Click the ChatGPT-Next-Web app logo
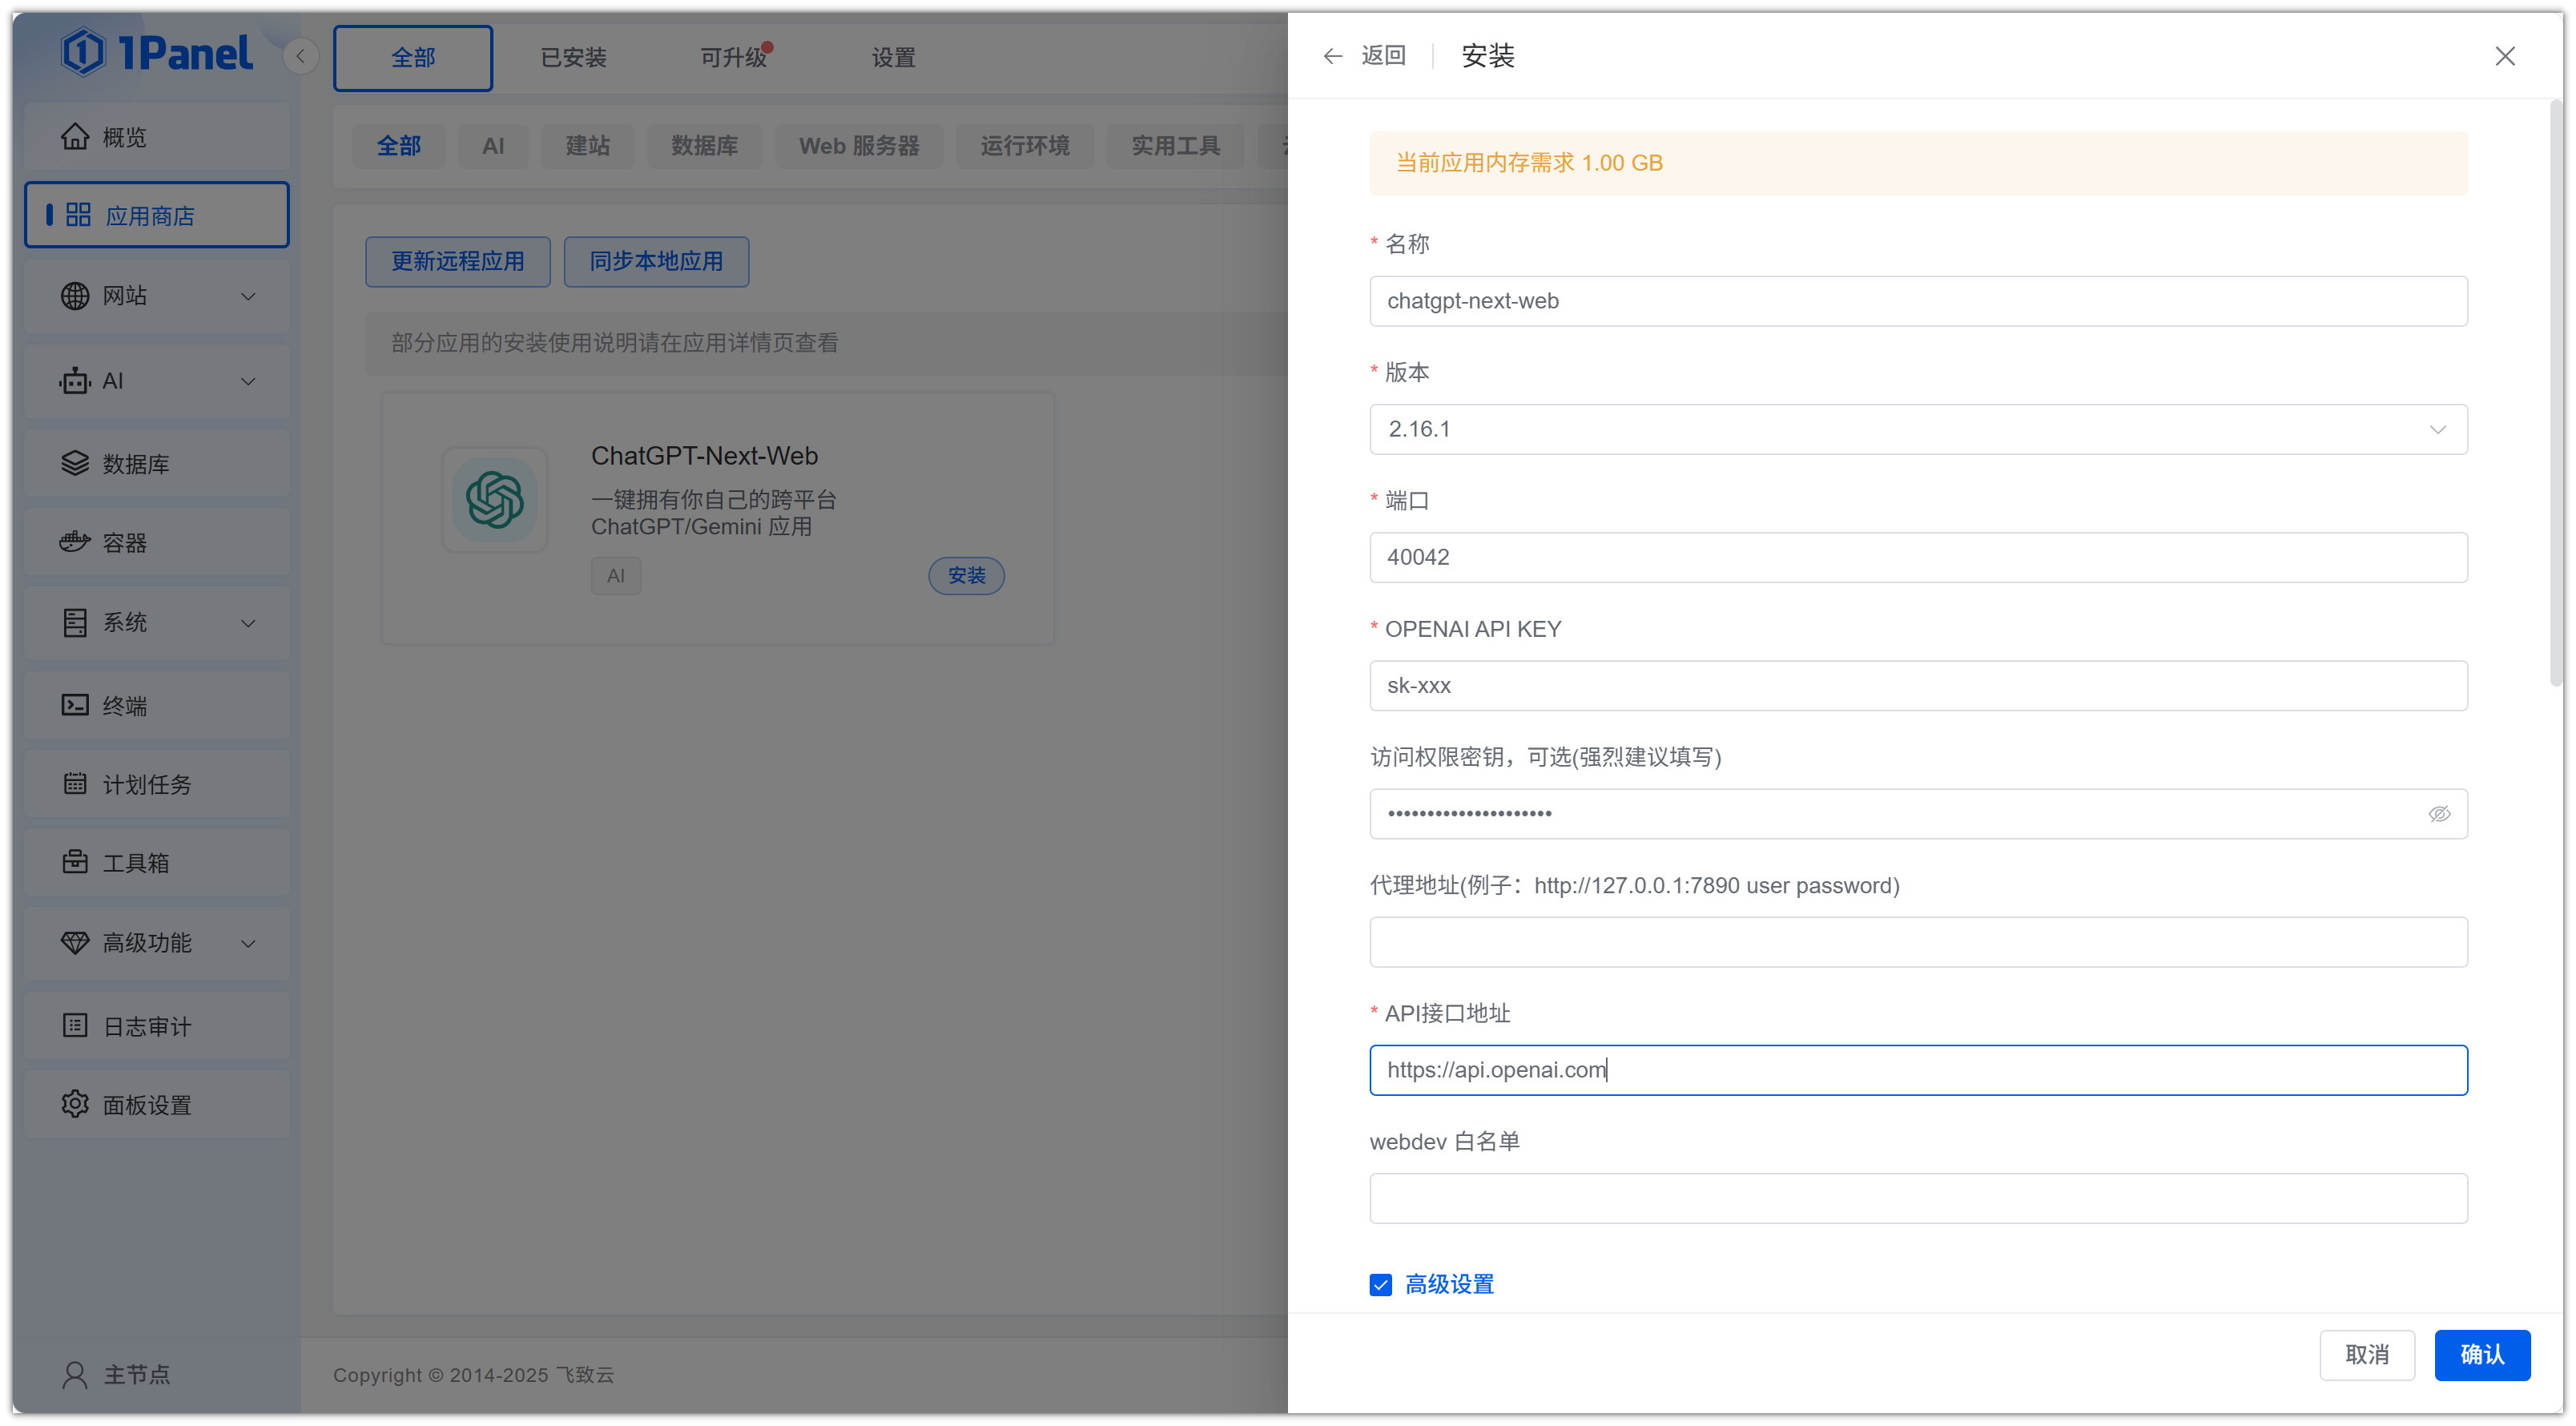 494,500
